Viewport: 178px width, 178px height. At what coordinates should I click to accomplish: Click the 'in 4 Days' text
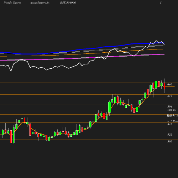pos(172,121)
